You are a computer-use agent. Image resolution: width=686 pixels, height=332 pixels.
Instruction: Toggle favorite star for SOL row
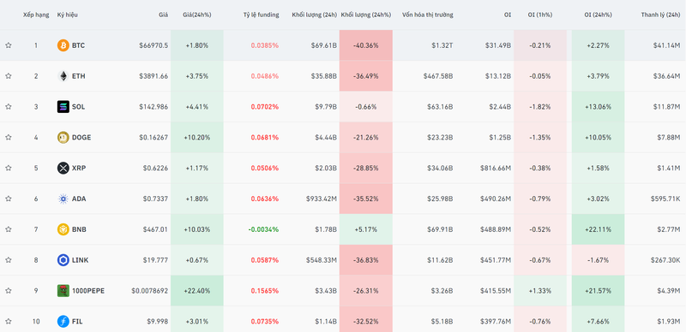pos(9,107)
